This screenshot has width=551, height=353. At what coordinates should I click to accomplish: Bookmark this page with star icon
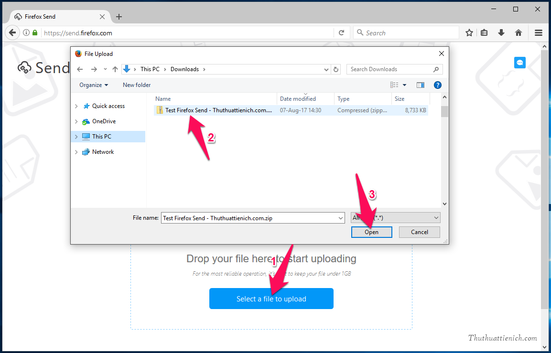469,32
